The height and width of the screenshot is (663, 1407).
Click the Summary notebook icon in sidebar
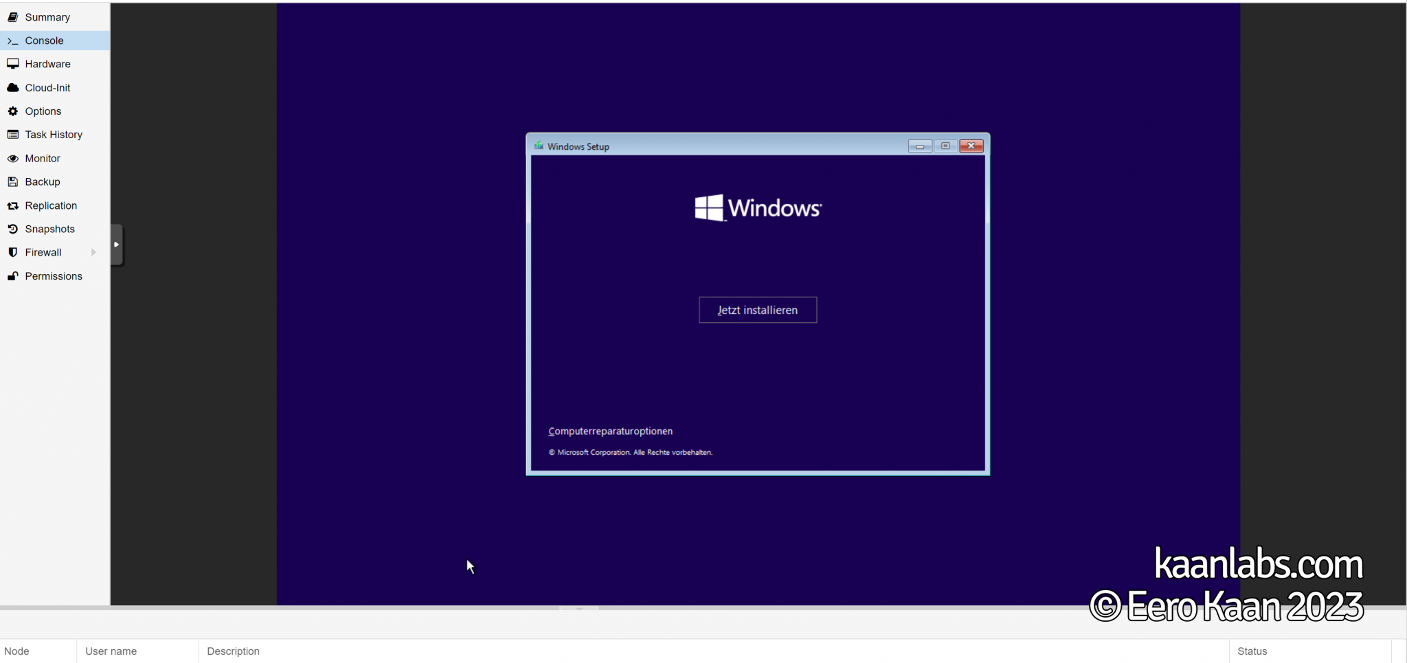(12, 17)
